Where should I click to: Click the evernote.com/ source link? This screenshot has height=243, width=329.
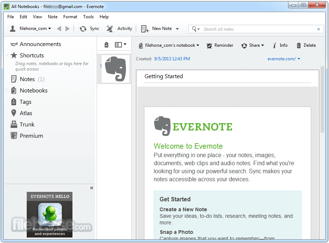281,59
